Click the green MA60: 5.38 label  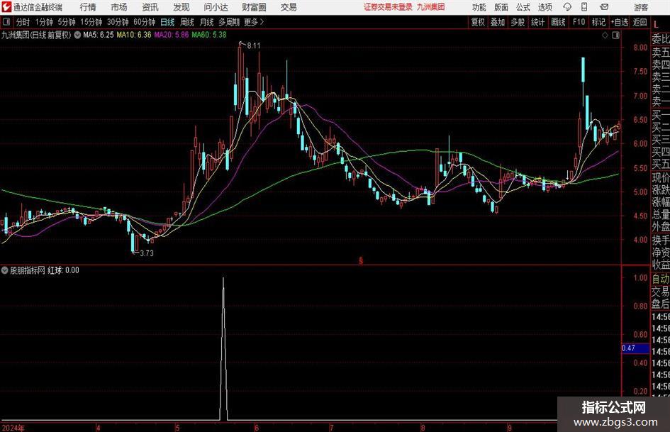[x=209, y=35]
